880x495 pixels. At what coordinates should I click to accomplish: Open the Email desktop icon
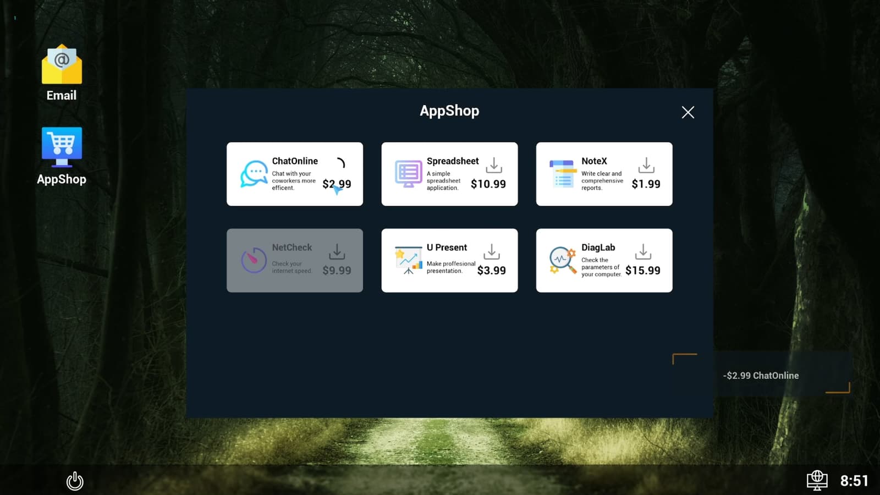62,73
